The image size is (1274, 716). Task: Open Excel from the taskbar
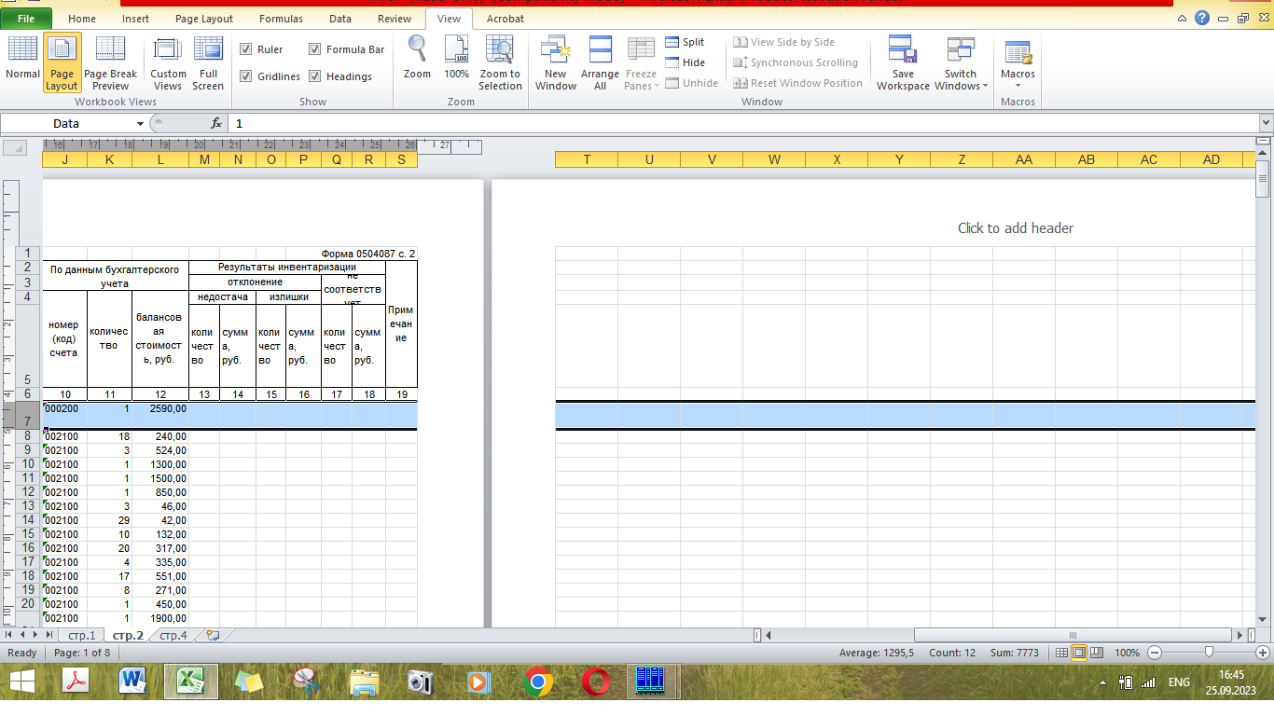point(191,682)
